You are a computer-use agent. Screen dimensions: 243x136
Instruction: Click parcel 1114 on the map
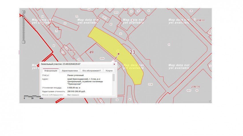point(150,84)
